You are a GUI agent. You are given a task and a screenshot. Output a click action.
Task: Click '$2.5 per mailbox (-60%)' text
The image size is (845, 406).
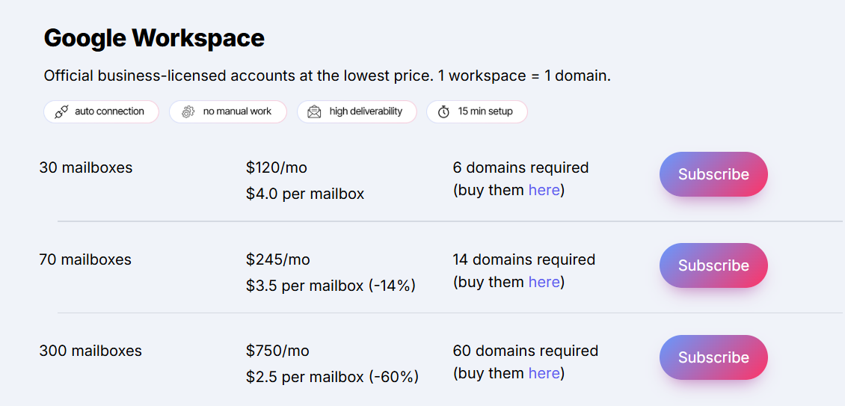click(332, 377)
